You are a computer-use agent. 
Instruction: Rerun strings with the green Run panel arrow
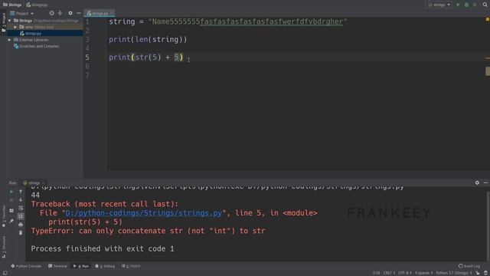point(11,192)
